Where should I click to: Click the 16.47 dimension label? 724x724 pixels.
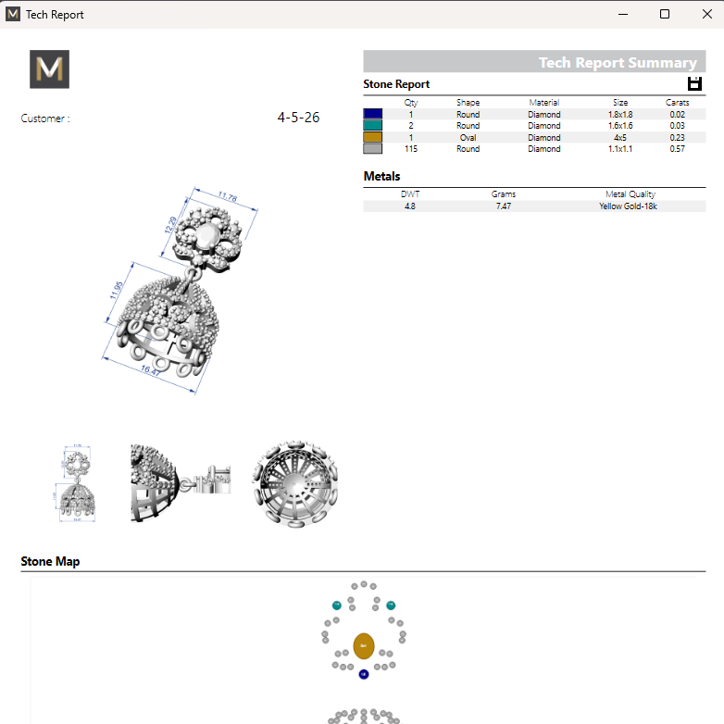(x=151, y=369)
